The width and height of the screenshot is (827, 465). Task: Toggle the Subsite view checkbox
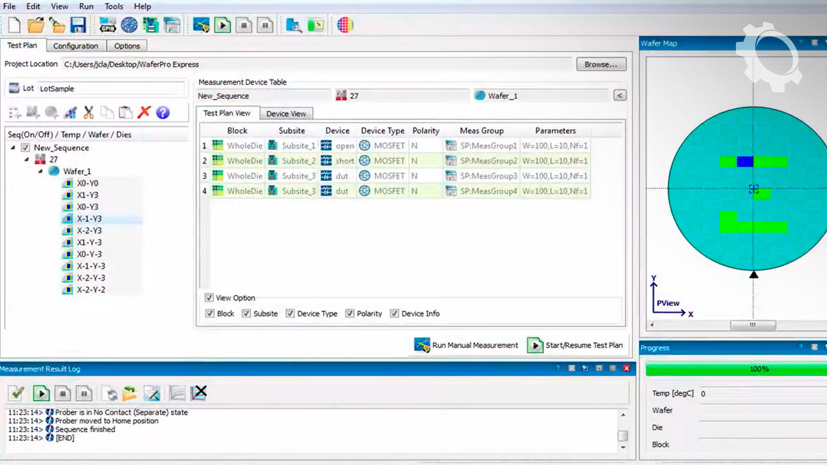click(x=246, y=314)
